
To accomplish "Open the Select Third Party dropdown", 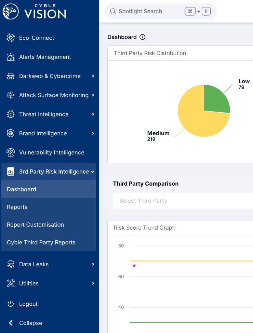I will 182,201.
